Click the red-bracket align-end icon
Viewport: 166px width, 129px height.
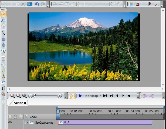tap(152, 96)
